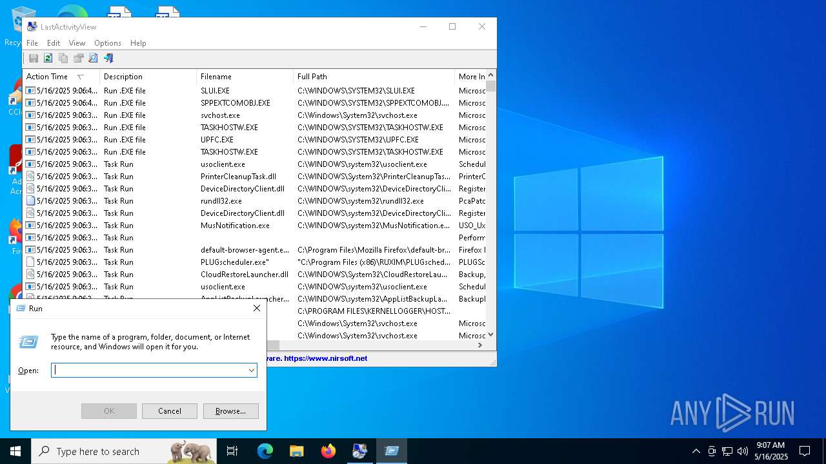
Task: Sort by the Action Time column header
Action: pos(61,77)
